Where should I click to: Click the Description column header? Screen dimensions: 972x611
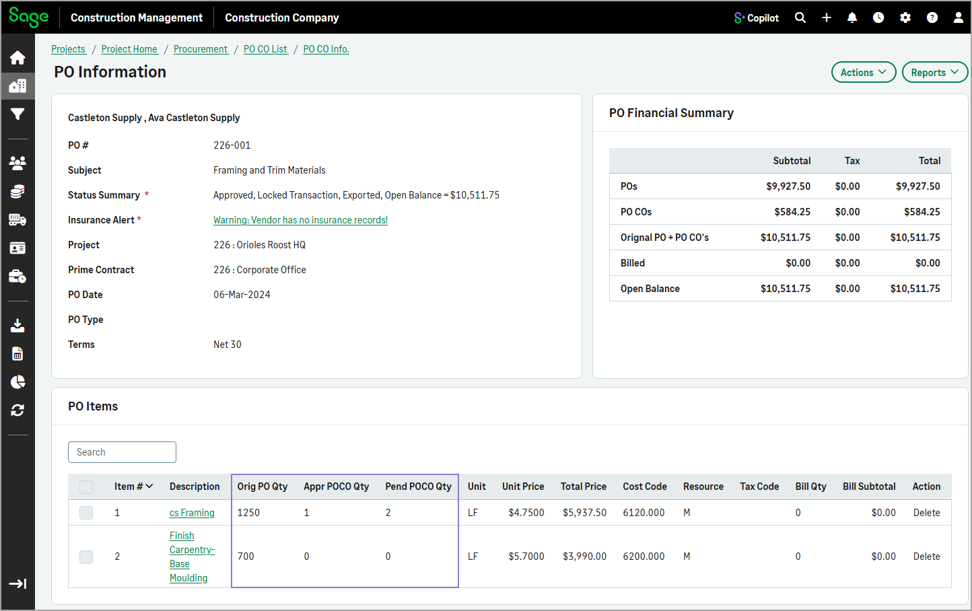point(195,487)
